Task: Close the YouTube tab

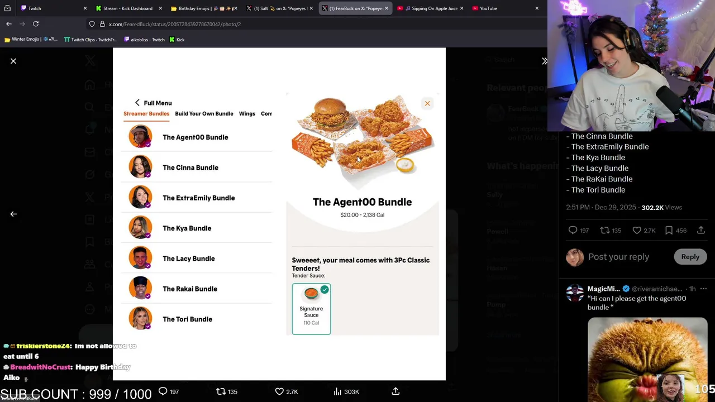Action: (x=537, y=8)
